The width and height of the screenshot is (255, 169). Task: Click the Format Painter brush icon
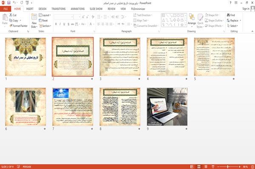[11, 25]
